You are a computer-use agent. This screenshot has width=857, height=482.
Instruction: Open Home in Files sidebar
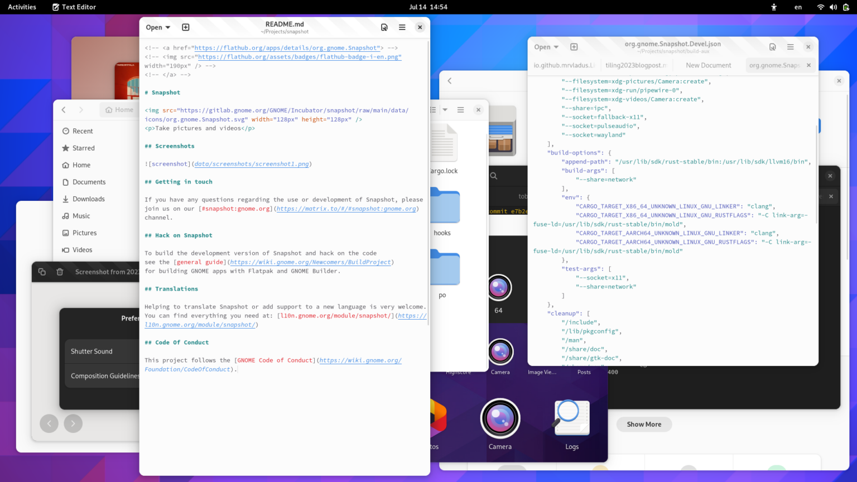click(96, 165)
